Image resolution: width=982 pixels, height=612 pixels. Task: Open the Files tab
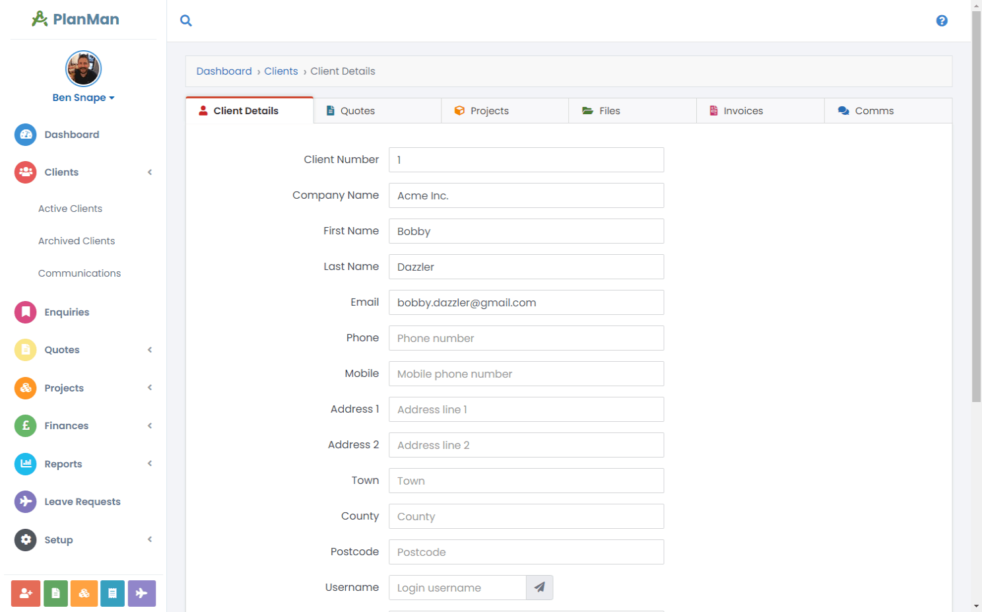(632, 111)
